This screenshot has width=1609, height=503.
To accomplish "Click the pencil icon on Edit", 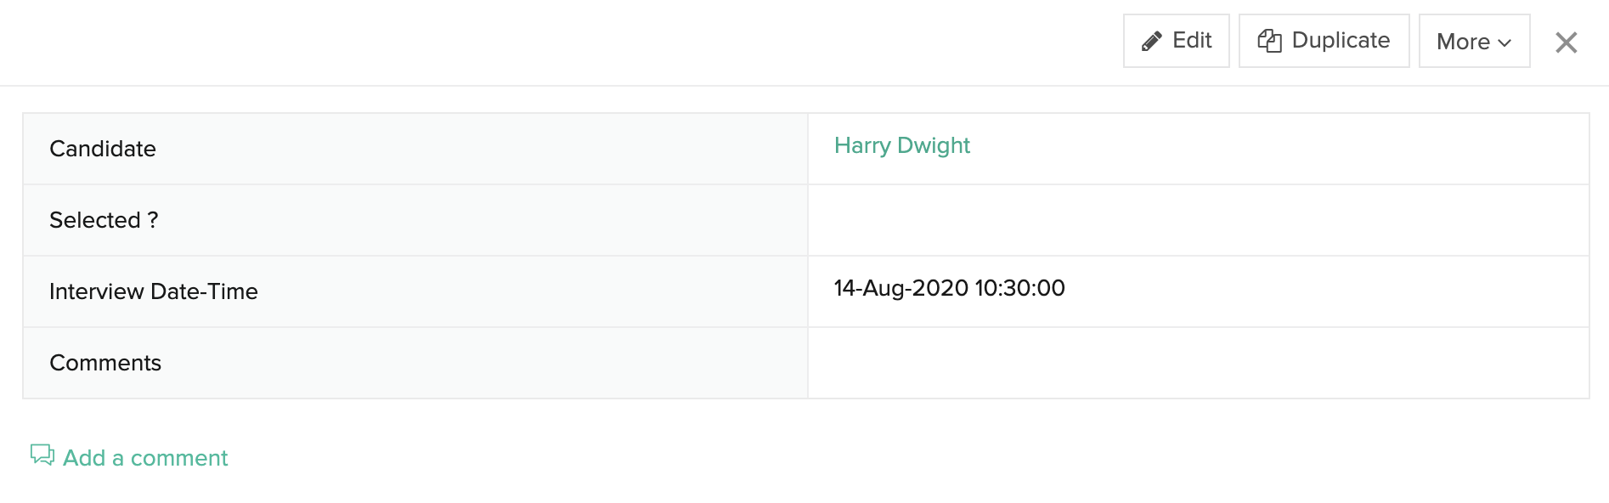I will pyautogui.click(x=1151, y=41).
